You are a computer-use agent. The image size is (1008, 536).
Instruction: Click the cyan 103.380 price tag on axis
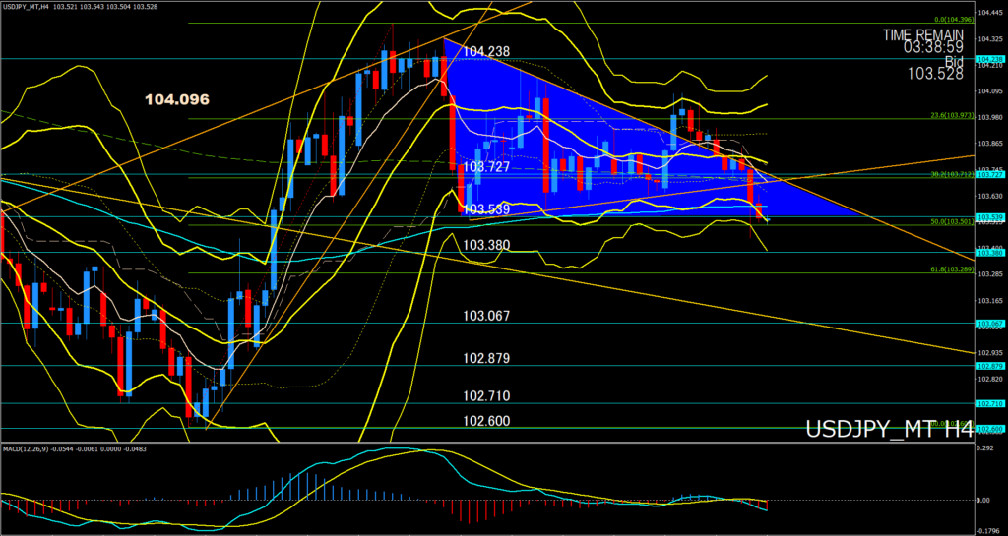[990, 253]
